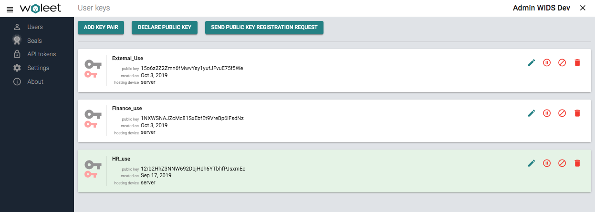This screenshot has height=212, width=595.
Task: Click public key 12rb2HhZ3NNW692DbjHdh6YTbhfPJsxmEc
Action: click(193, 169)
